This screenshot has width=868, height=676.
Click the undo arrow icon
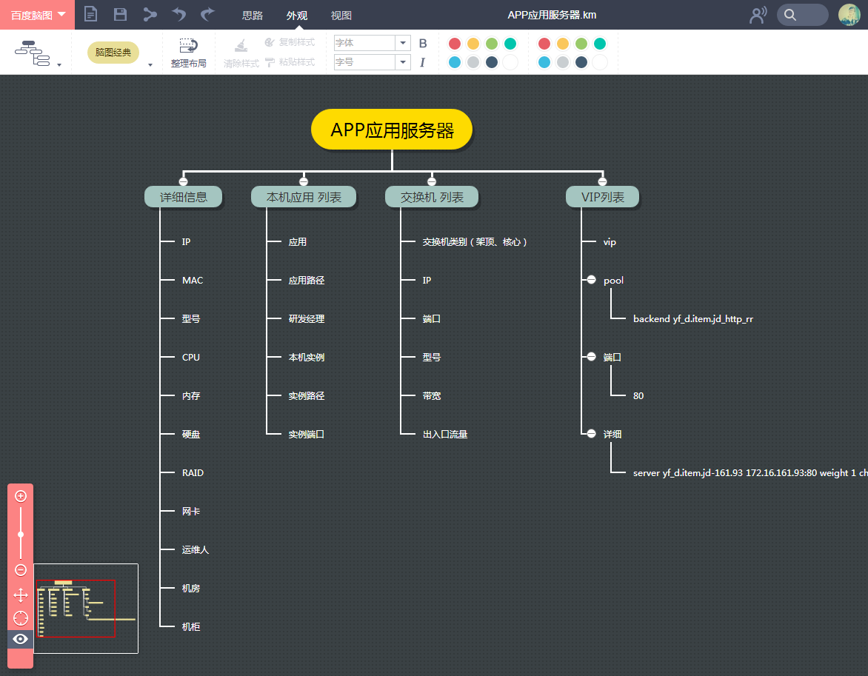point(178,14)
